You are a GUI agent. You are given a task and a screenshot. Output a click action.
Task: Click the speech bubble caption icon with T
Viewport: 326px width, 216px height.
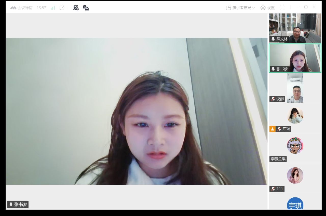click(86, 8)
